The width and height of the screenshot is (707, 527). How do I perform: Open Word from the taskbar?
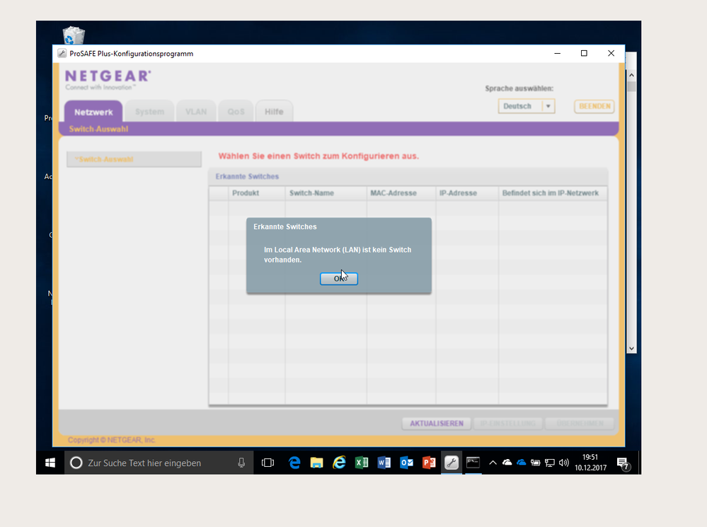click(x=384, y=463)
